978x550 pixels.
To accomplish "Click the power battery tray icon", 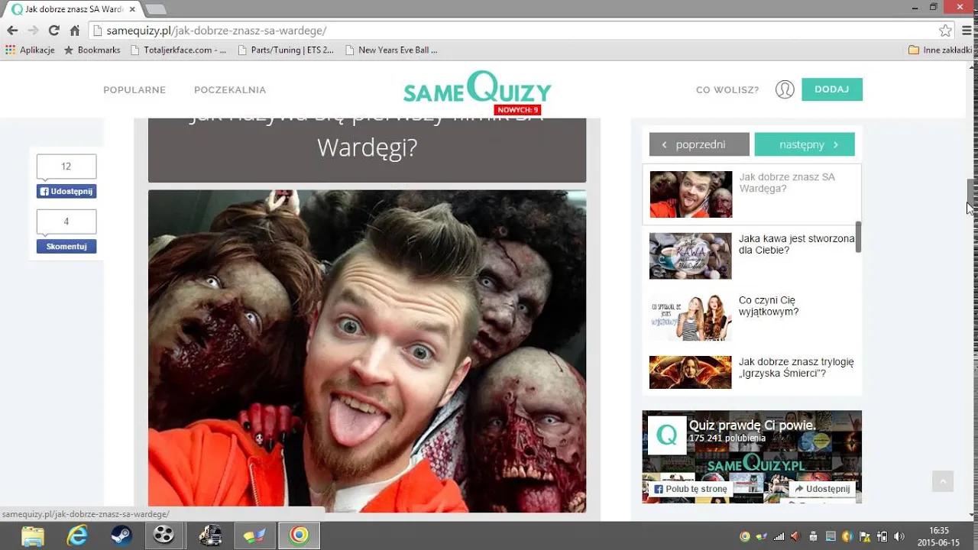I will point(882,536).
